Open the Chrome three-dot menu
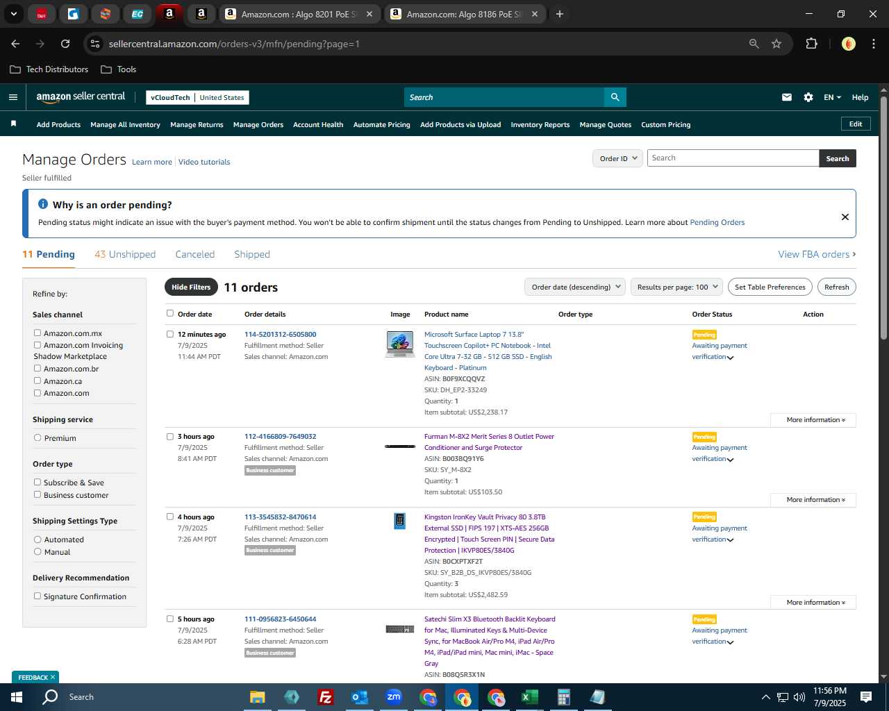Screen dimensions: 889x711 tap(872, 44)
